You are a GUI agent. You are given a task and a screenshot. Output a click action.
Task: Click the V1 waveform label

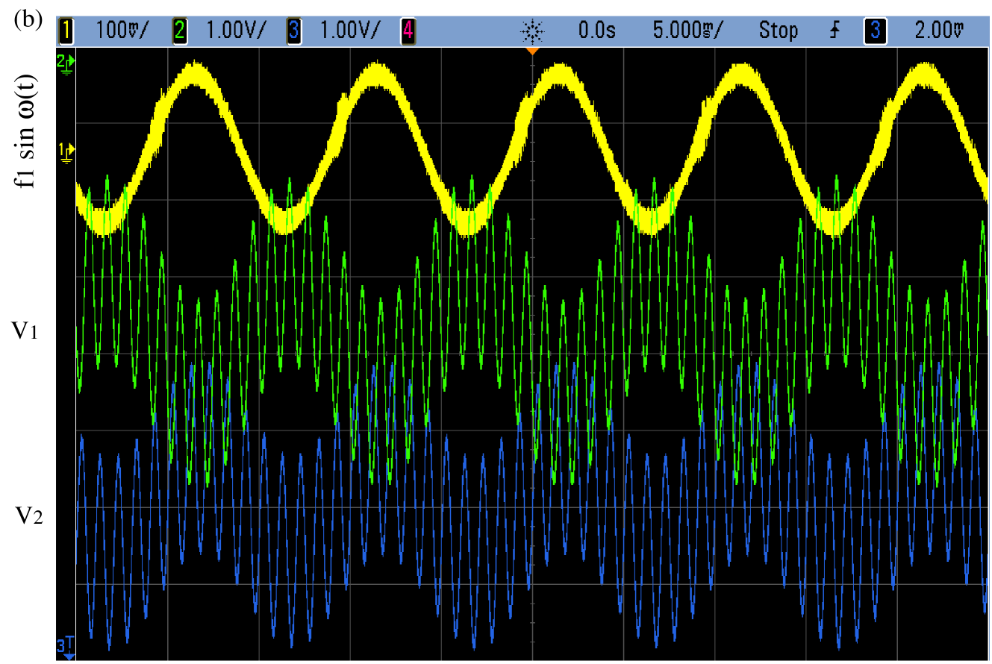(x=25, y=329)
